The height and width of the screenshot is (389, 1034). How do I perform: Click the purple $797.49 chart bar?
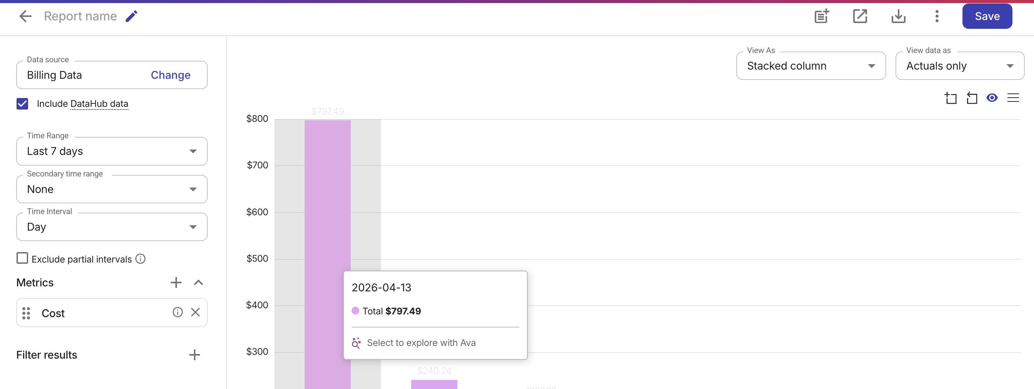327,201
